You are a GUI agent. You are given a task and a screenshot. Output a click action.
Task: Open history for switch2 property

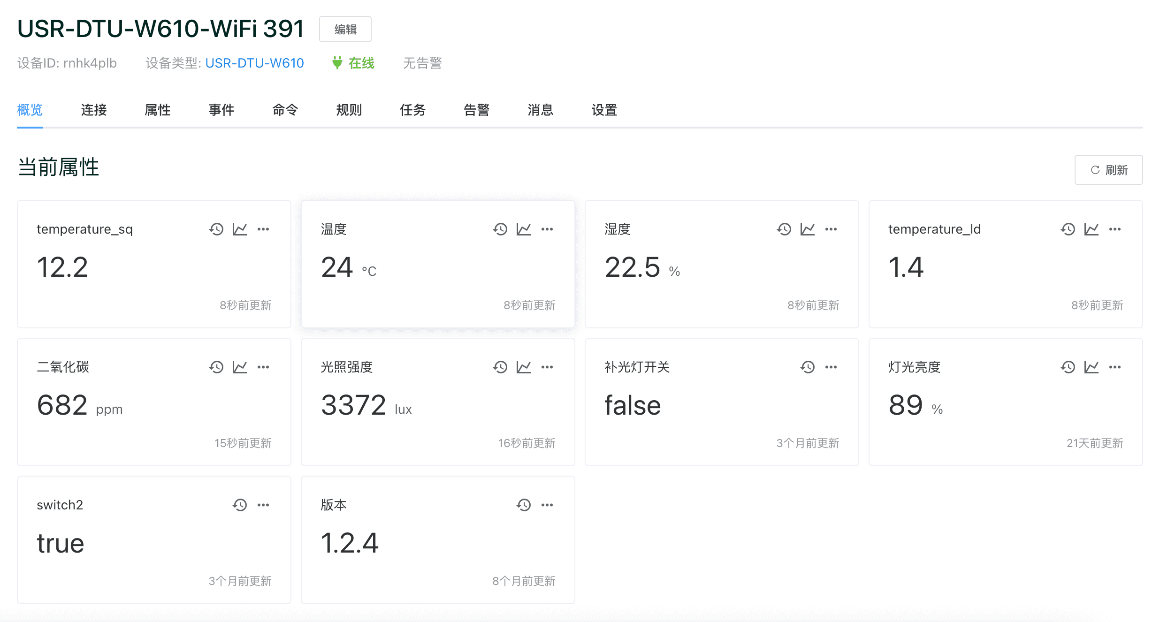click(240, 505)
